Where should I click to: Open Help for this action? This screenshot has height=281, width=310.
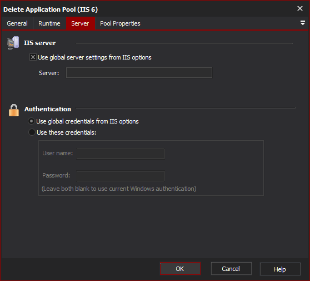click(x=280, y=269)
